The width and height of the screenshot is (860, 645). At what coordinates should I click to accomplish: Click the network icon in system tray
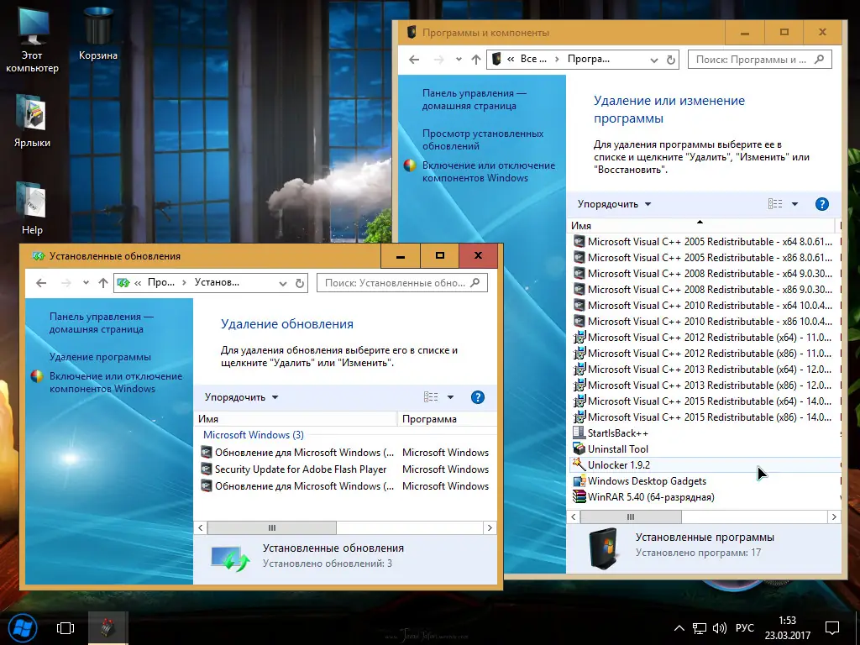(x=700, y=628)
